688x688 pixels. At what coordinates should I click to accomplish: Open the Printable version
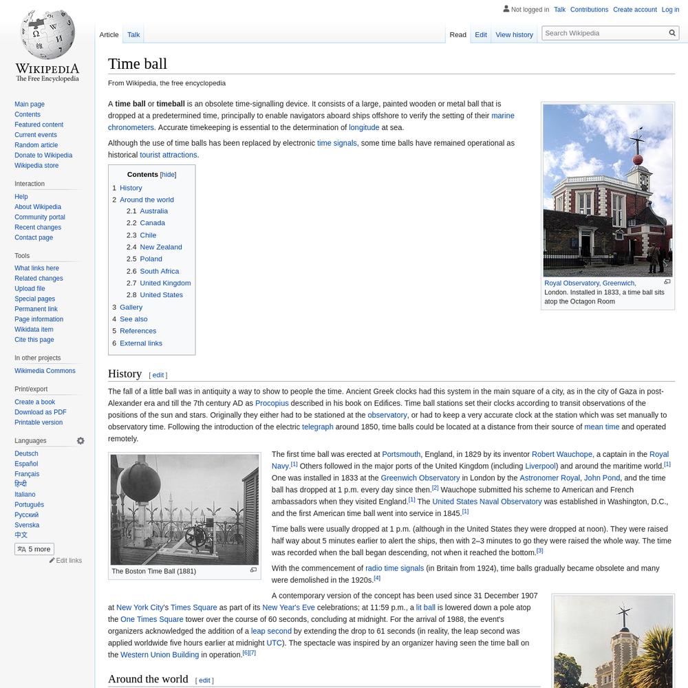tap(39, 422)
